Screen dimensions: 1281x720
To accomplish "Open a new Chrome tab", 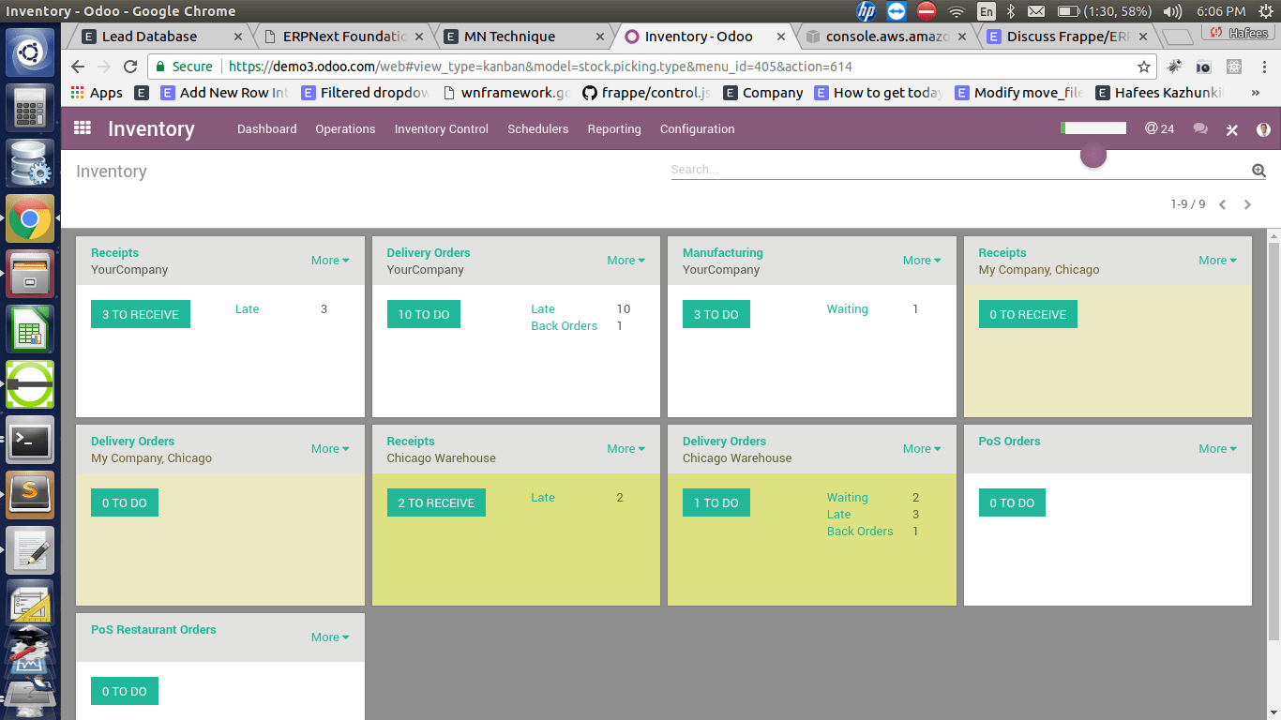I will tap(1177, 37).
